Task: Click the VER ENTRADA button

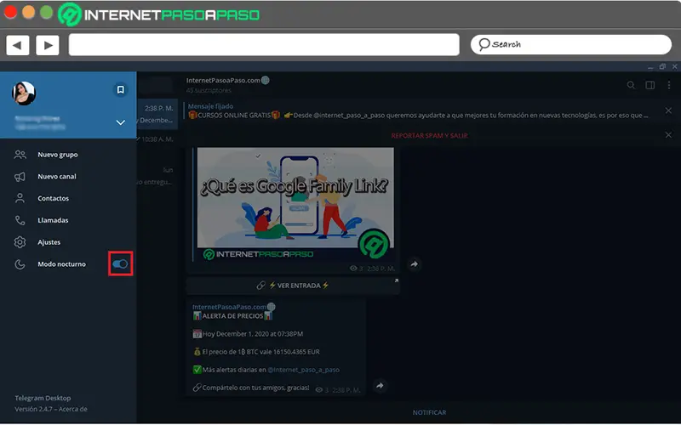Action: click(x=293, y=286)
